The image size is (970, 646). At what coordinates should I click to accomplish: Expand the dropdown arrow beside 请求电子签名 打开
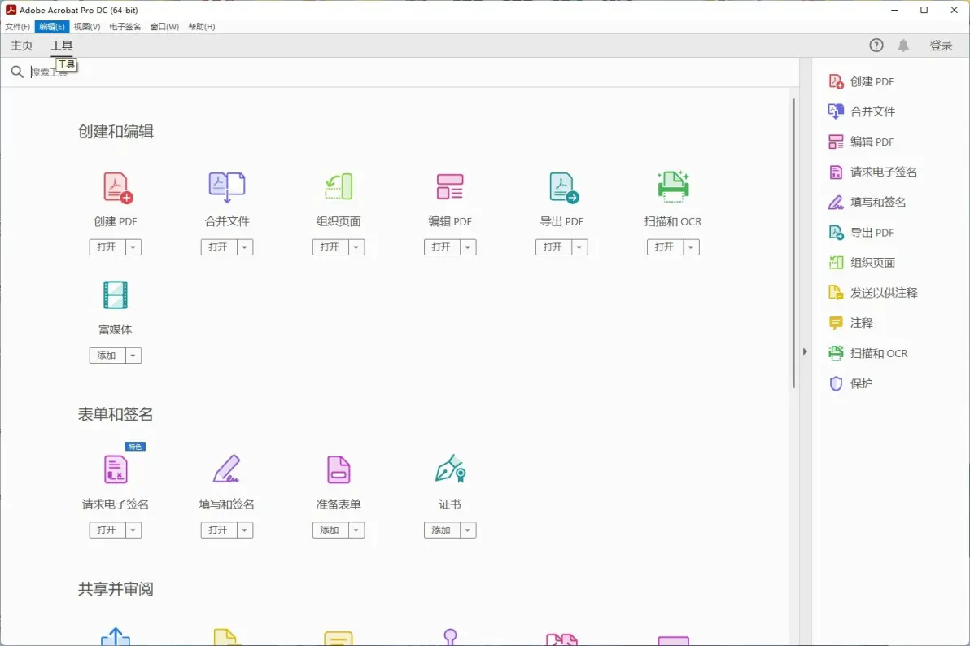click(133, 530)
